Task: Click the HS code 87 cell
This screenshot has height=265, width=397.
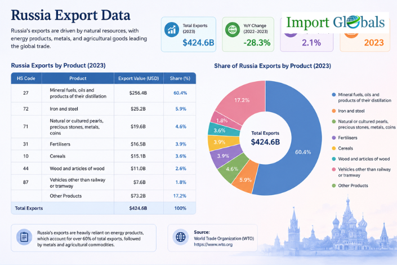Action: (26, 182)
